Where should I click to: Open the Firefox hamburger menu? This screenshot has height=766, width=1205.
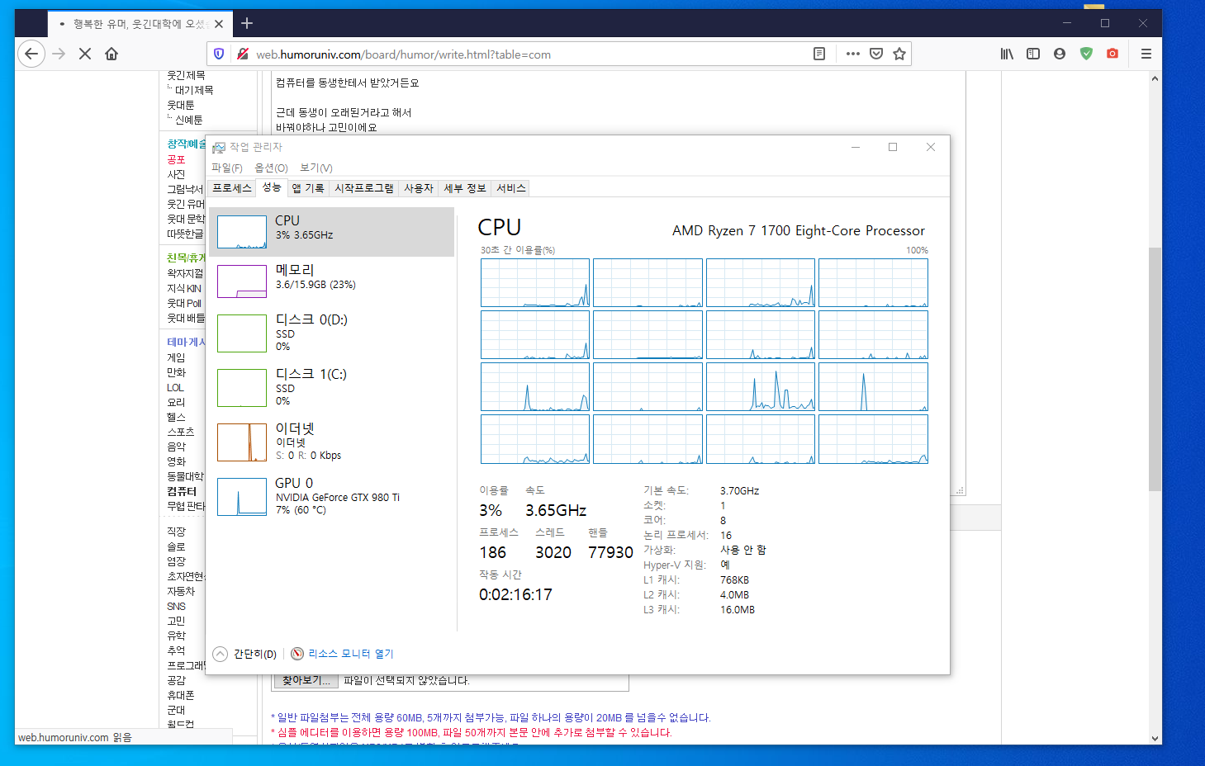pos(1146,54)
